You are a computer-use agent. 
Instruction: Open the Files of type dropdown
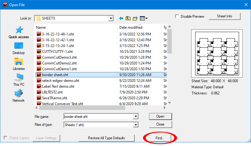pos(136,125)
